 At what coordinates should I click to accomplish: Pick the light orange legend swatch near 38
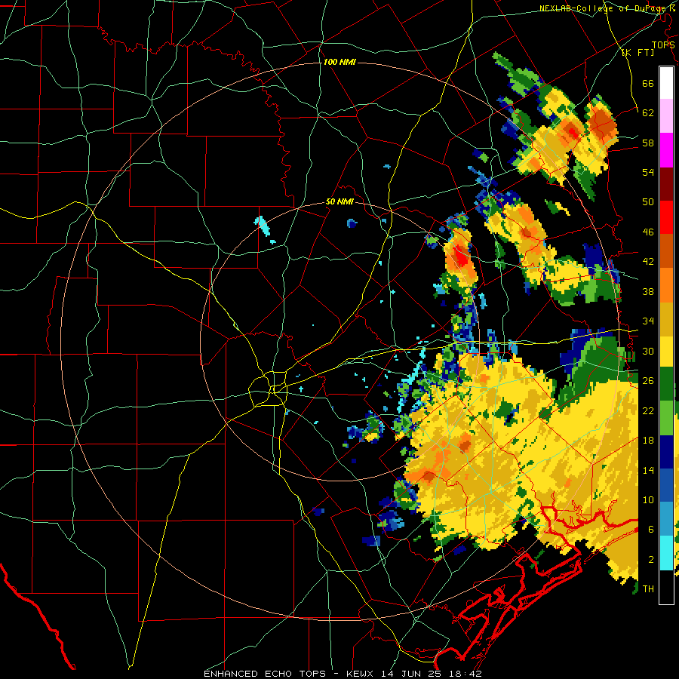pyautogui.click(x=666, y=285)
